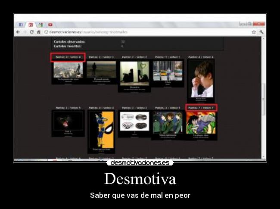The image size is (280, 209).
Task: Click the page scrollbar up arrow
Action: click(264, 39)
